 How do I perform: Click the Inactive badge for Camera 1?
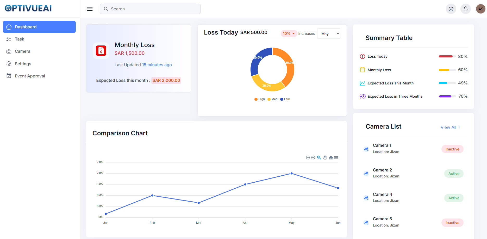click(452, 149)
